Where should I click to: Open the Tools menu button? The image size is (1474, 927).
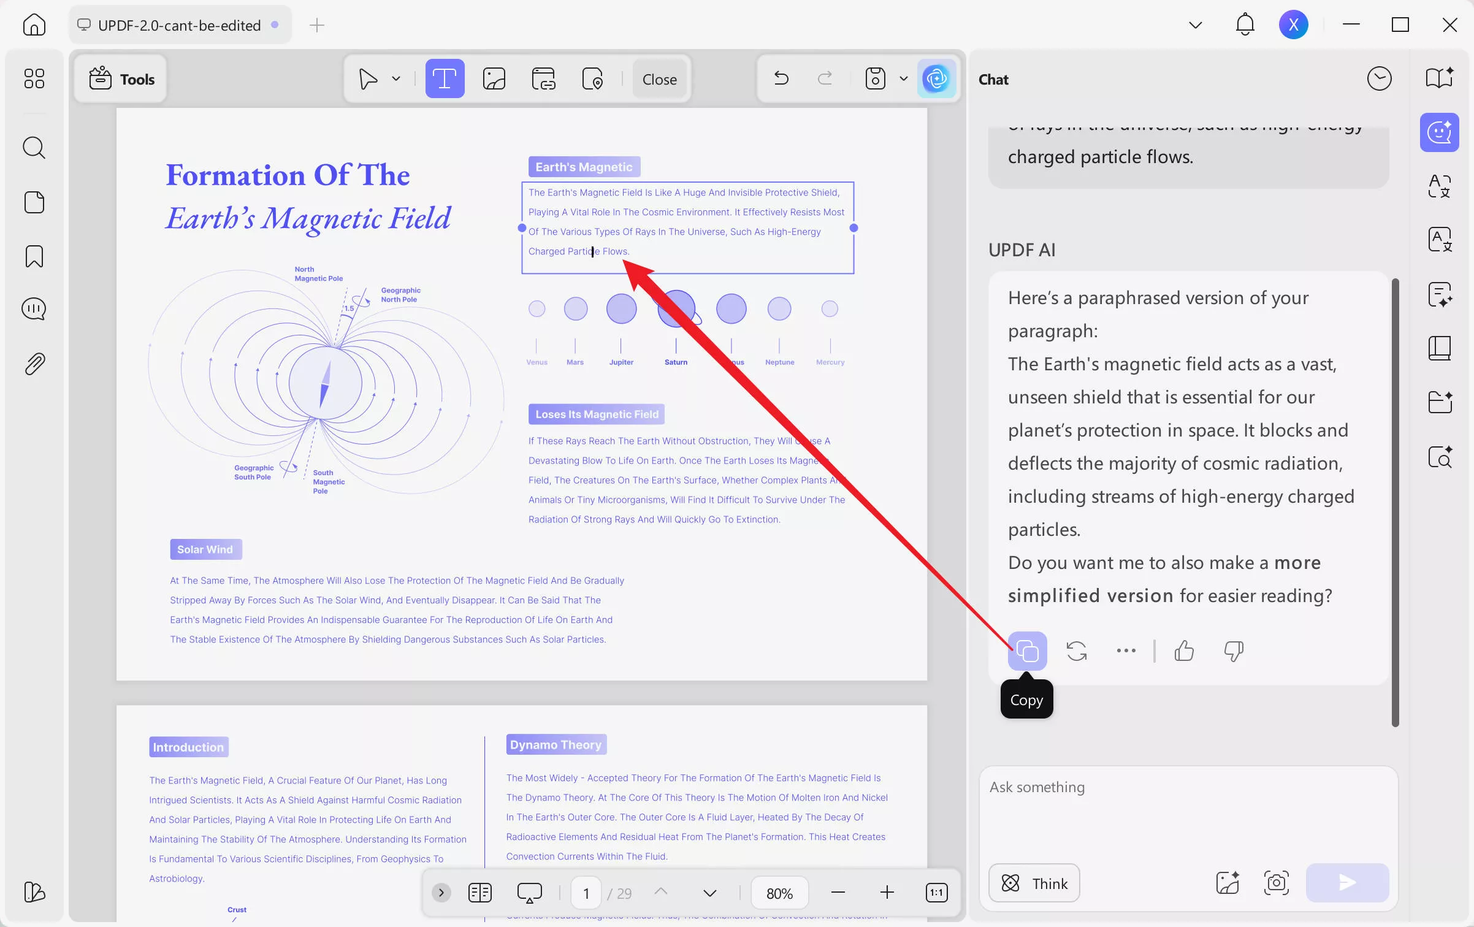coord(121,79)
